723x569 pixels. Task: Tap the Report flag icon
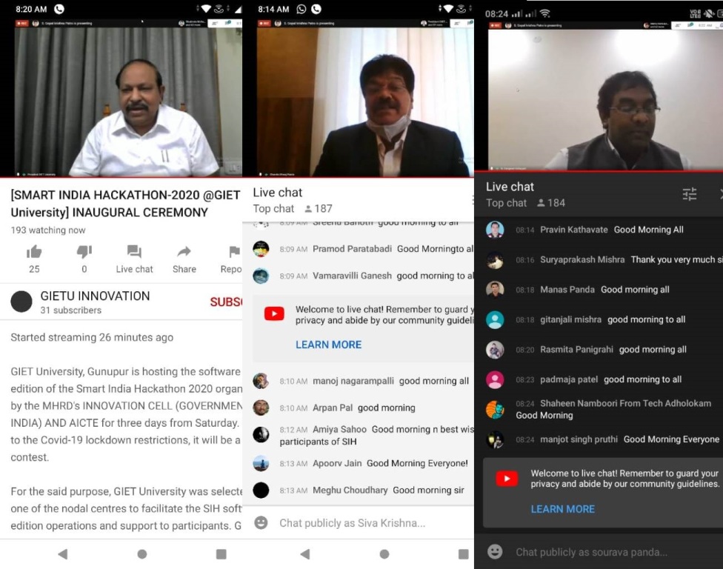(234, 252)
